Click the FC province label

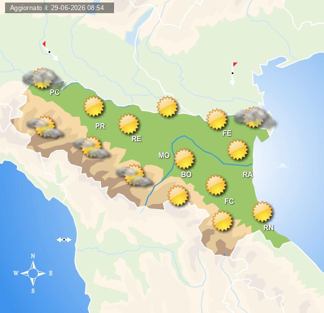(x=229, y=201)
